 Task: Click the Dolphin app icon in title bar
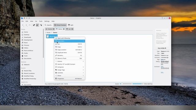(22, 18)
